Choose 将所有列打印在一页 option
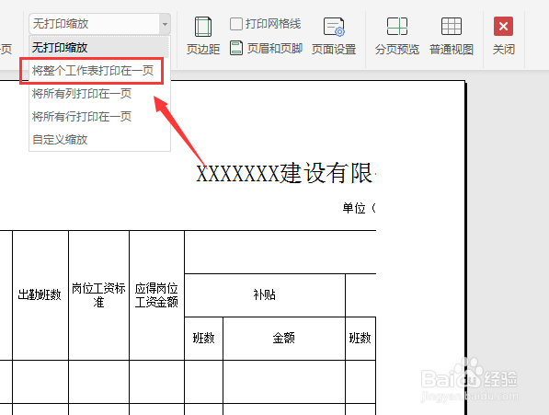The width and height of the screenshot is (549, 415). point(99,94)
